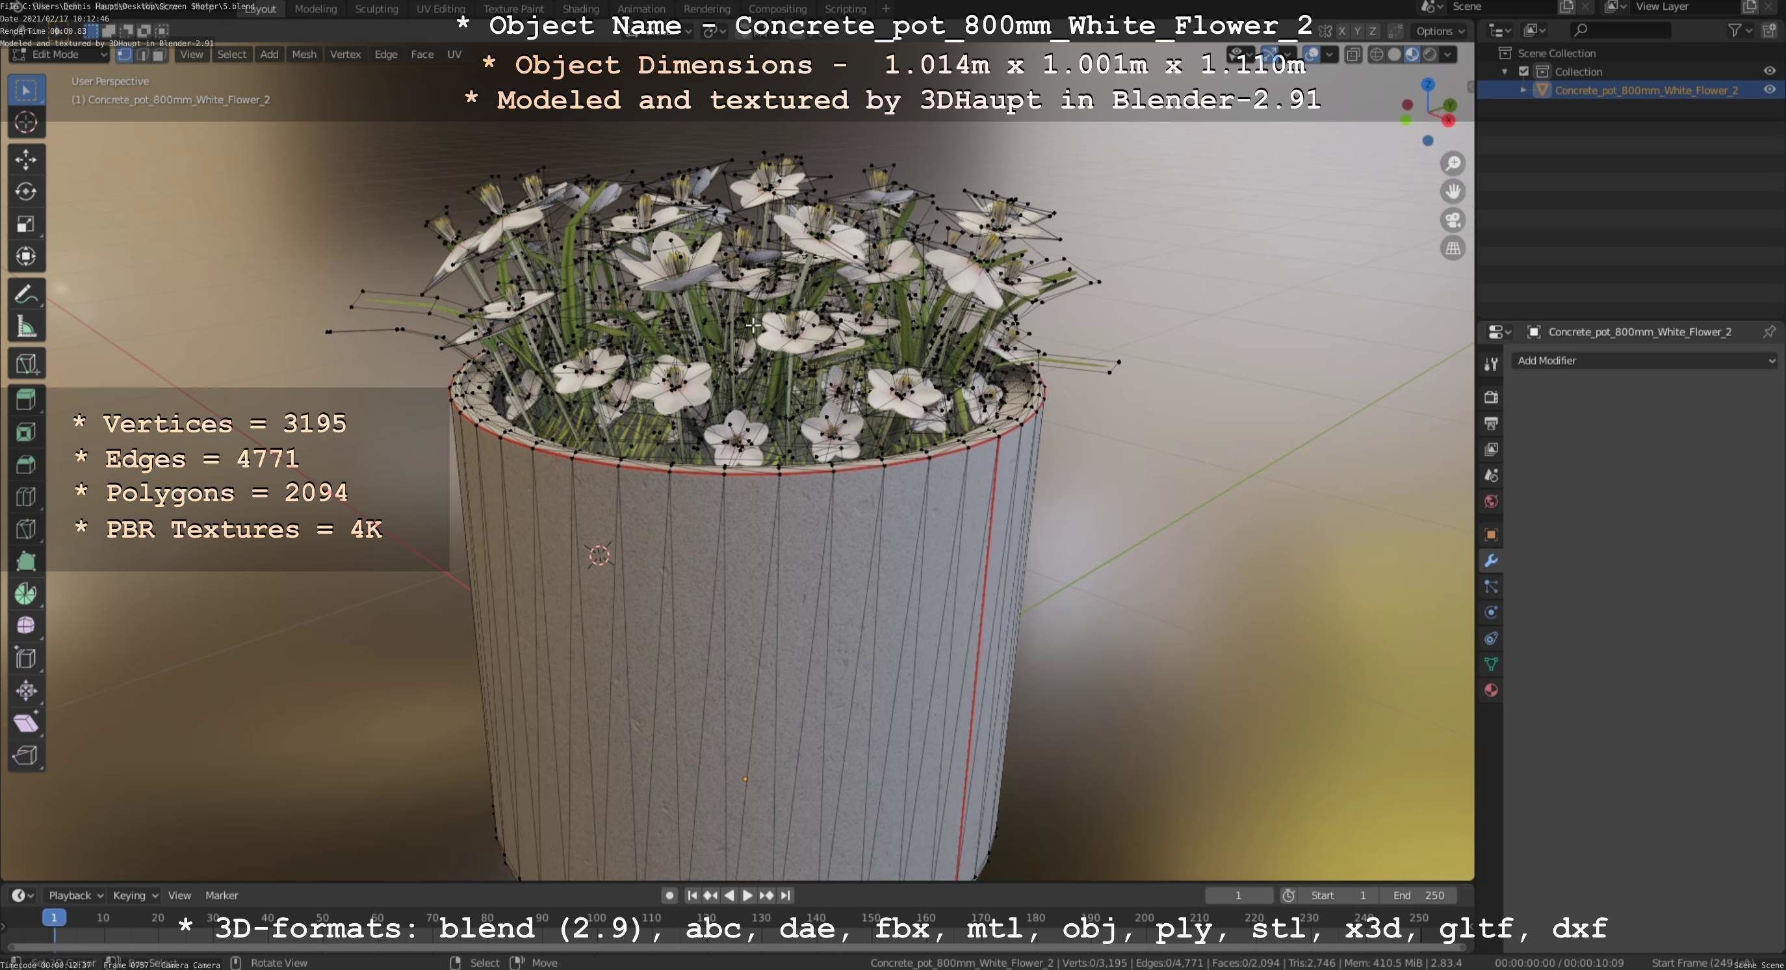Open the Options dropdown in header

[1440, 31]
